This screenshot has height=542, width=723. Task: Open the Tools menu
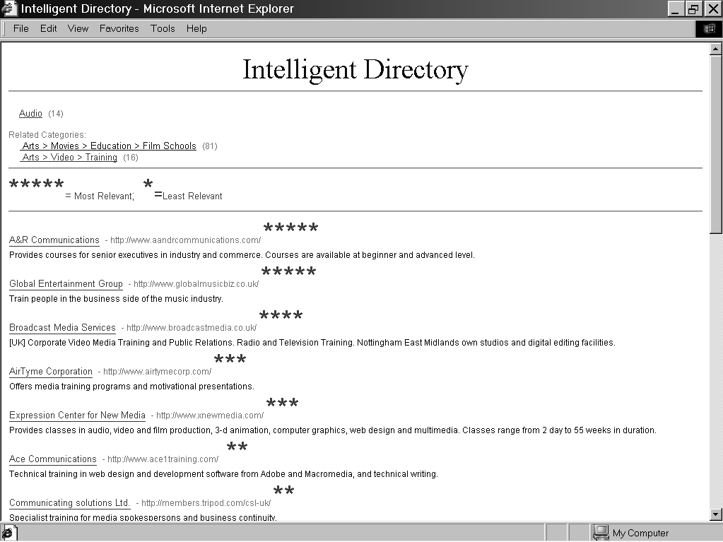pos(163,29)
